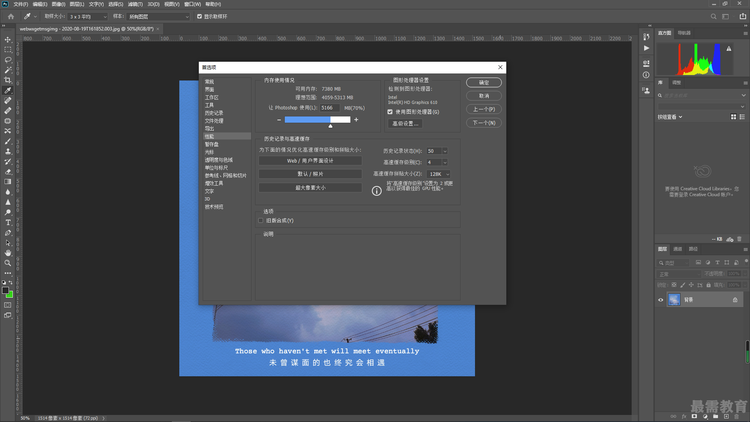This screenshot has height=422, width=750.
Task: Toggle lock position icon
Action: tap(691, 285)
